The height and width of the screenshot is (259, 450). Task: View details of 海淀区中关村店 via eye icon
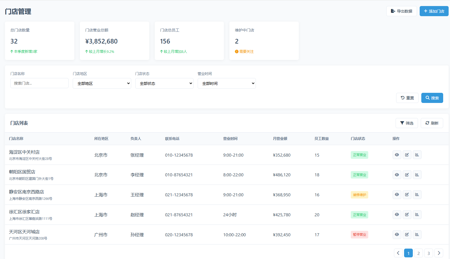pos(397,155)
